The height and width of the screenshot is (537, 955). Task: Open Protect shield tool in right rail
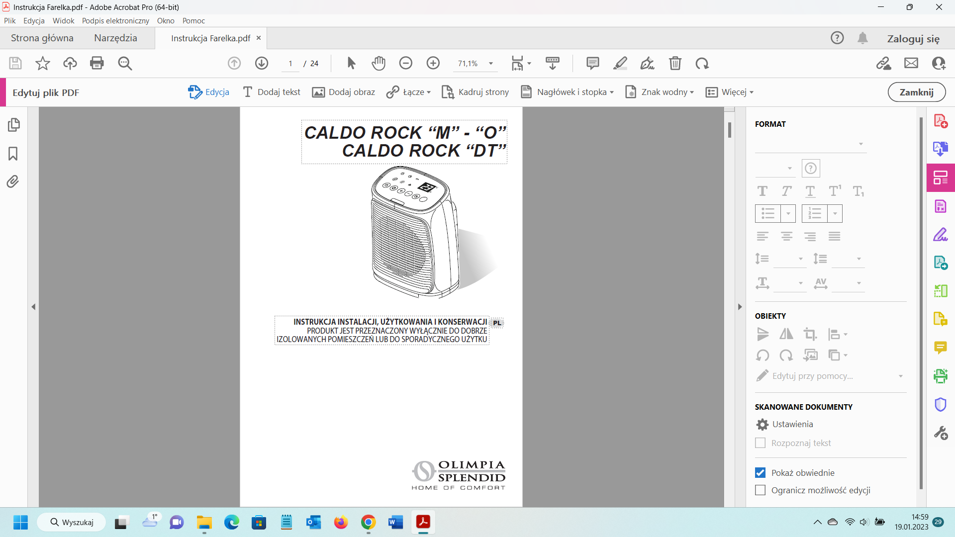point(941,404)
